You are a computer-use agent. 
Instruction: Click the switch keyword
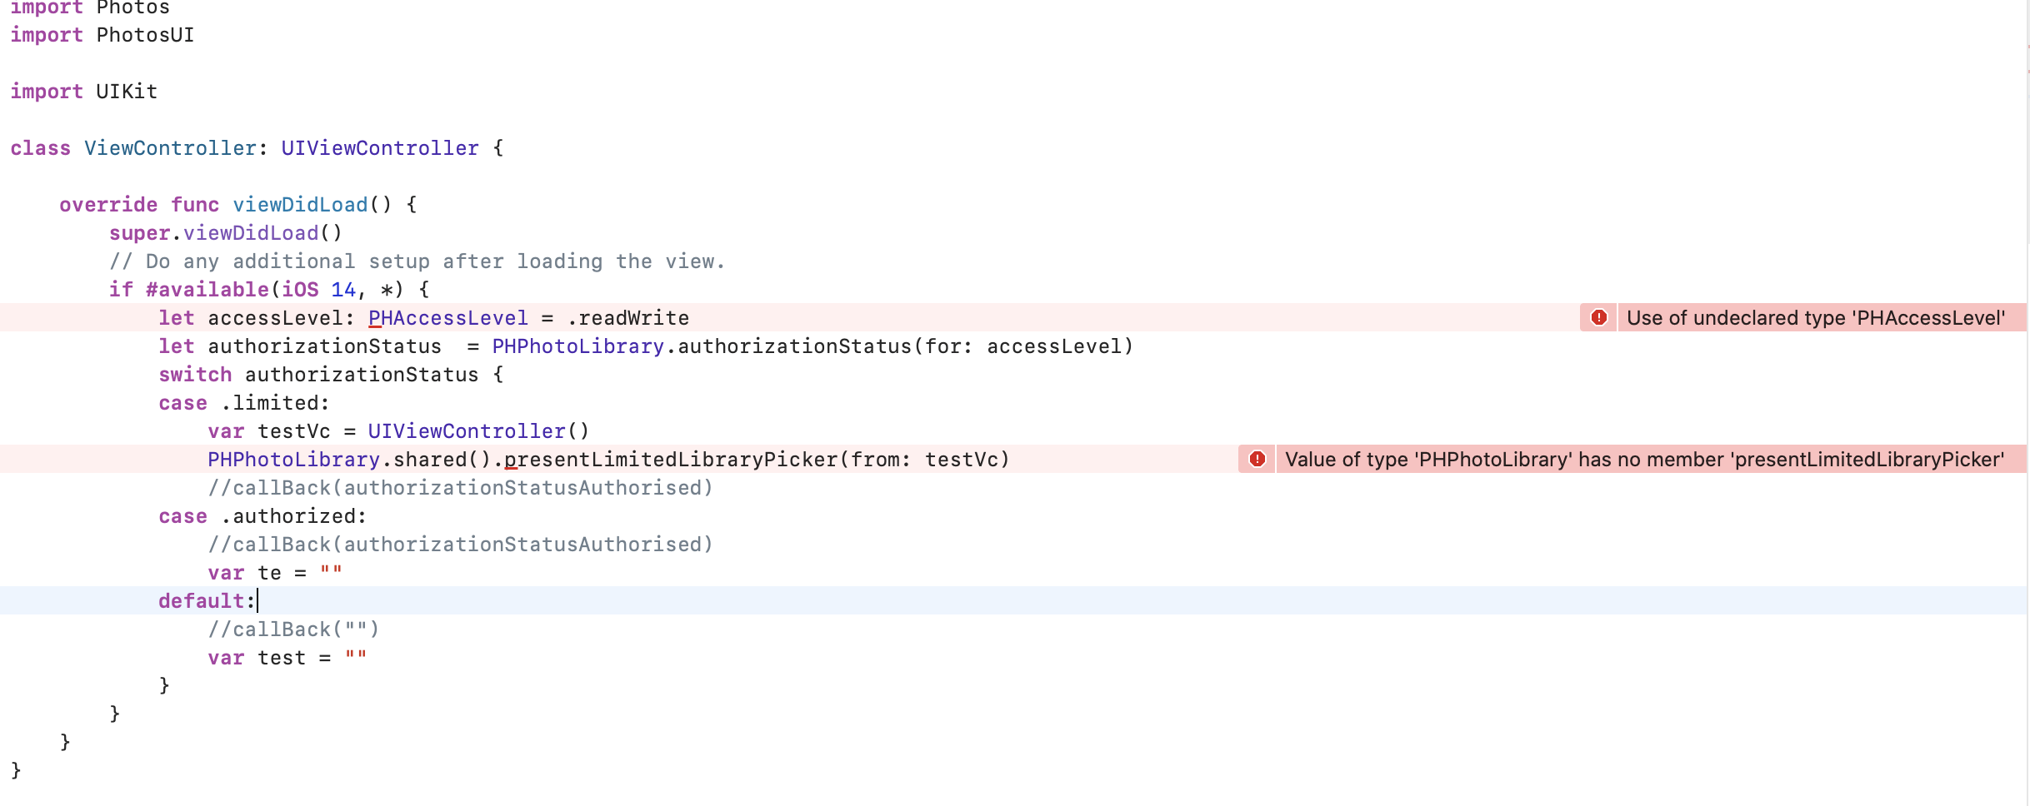tap(195, 374)
